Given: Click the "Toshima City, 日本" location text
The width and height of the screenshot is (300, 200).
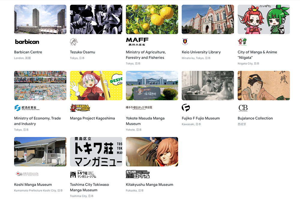Looking at the screenshot, I should pos(82,196).
